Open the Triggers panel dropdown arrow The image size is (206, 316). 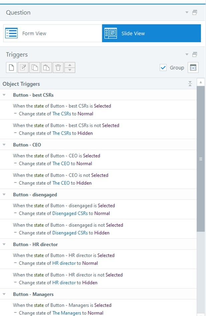[x=187, y=54]
